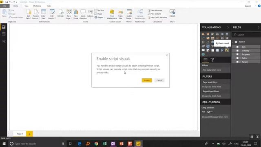This screenshot has width=261, height=147.
Task: Check the Country field checkbox
Action: coord(237,51)
